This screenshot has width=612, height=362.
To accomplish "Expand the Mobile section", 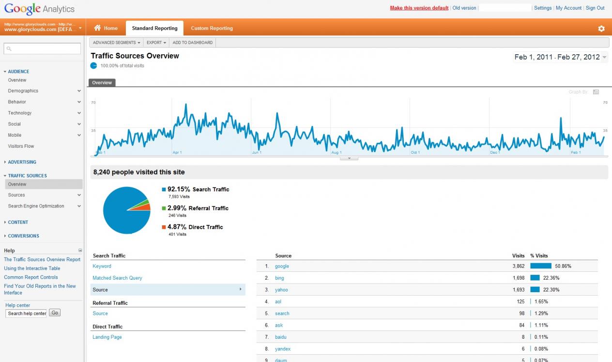I will pos(79,136).
